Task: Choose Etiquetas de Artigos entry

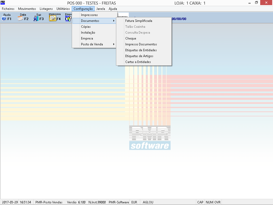Action: 139,56
